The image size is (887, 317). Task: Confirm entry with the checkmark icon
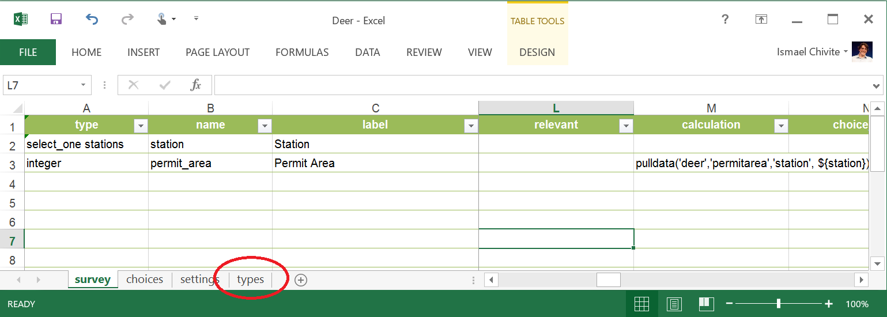coord(165,85)
